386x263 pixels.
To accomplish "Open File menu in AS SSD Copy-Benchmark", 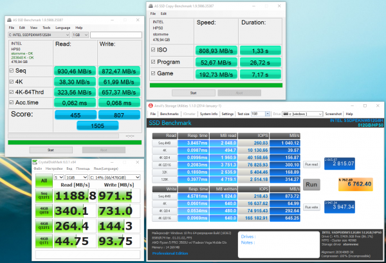I will tap(153, 14).
